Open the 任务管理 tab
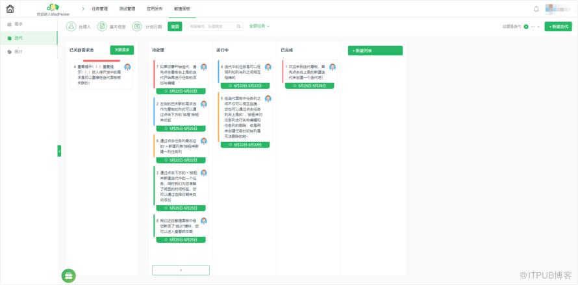This screenshot has height=285, width=578. [99, 9]
